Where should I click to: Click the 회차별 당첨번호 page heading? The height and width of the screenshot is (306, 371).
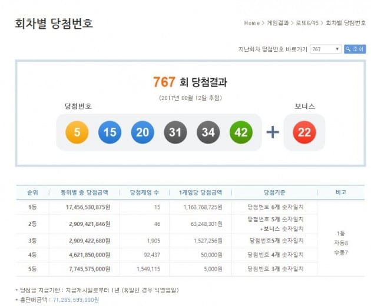click(54, 24)
